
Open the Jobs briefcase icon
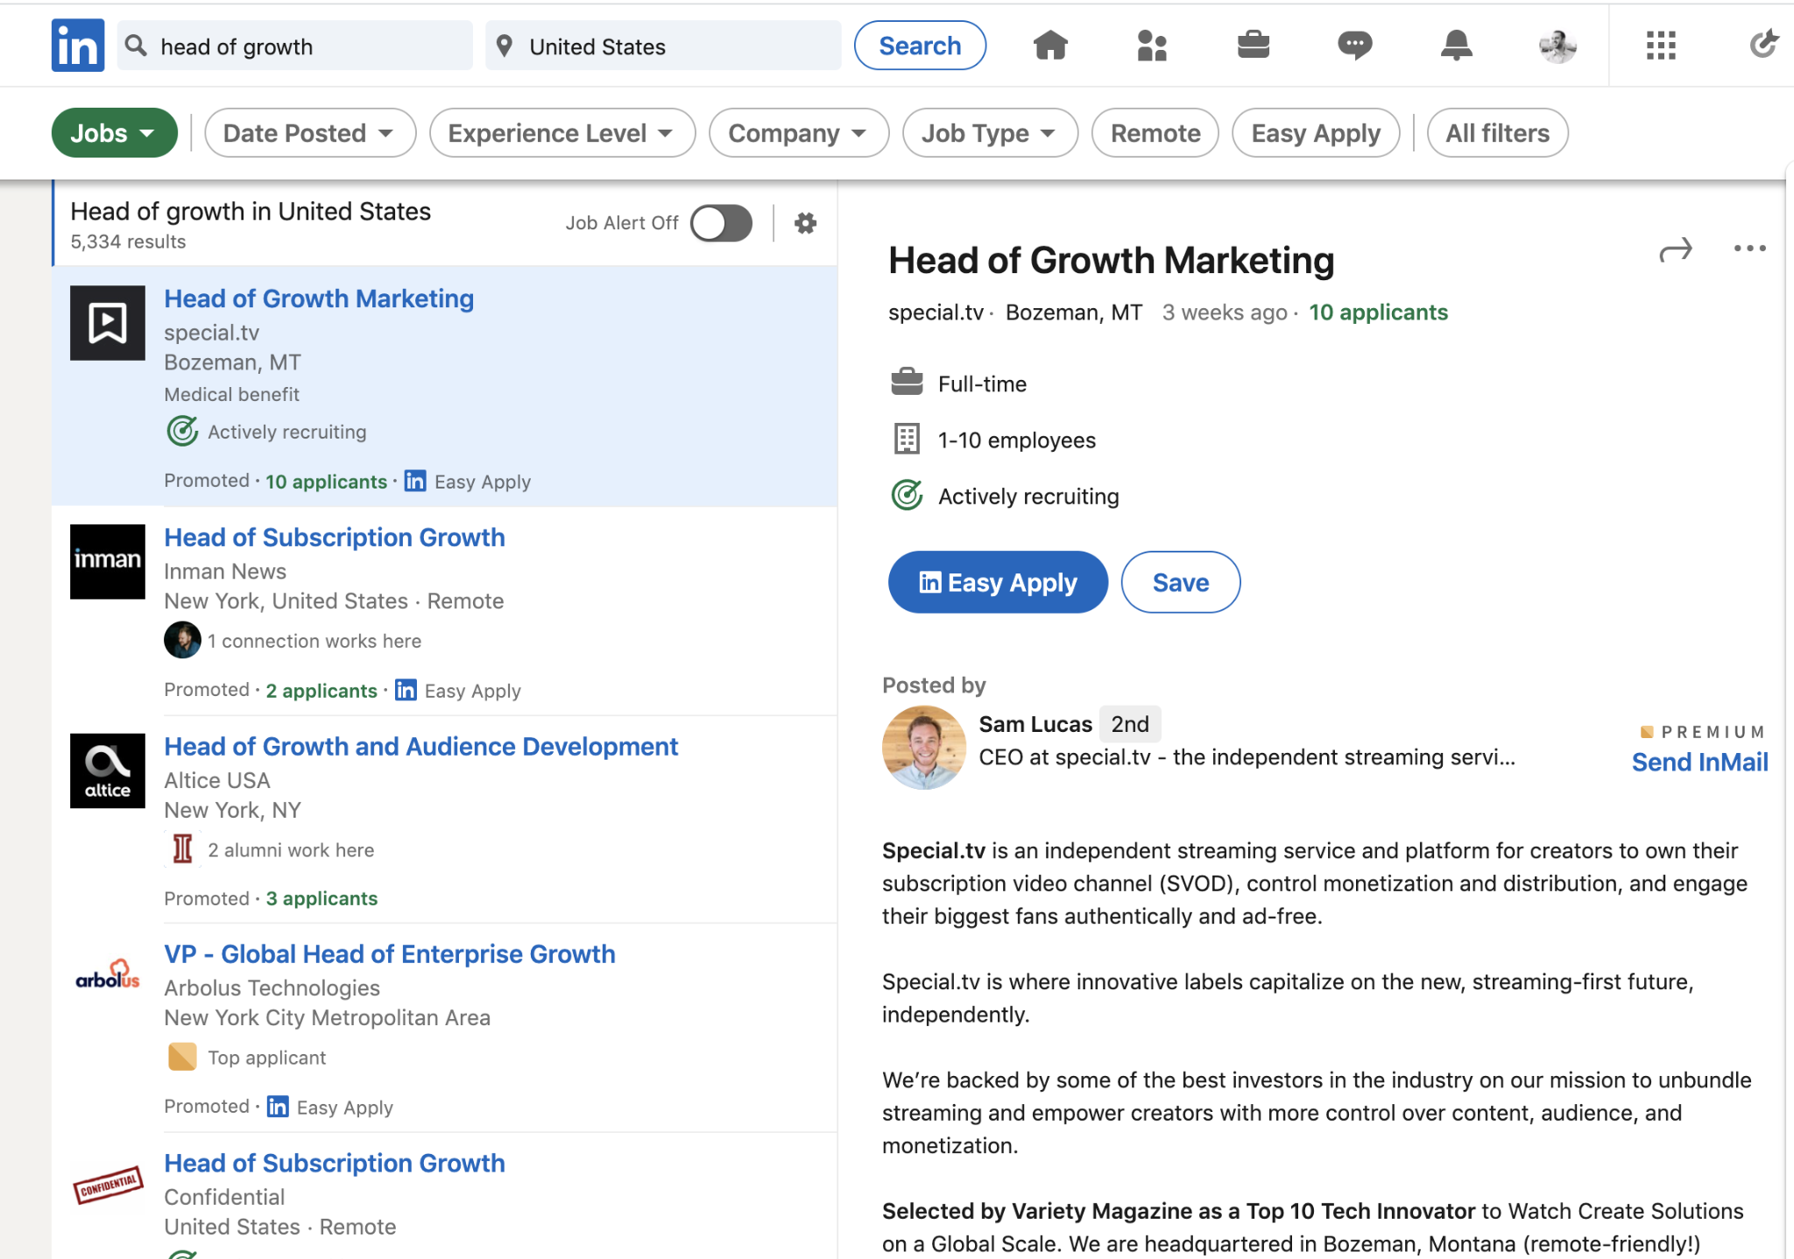click(1253, 45)
